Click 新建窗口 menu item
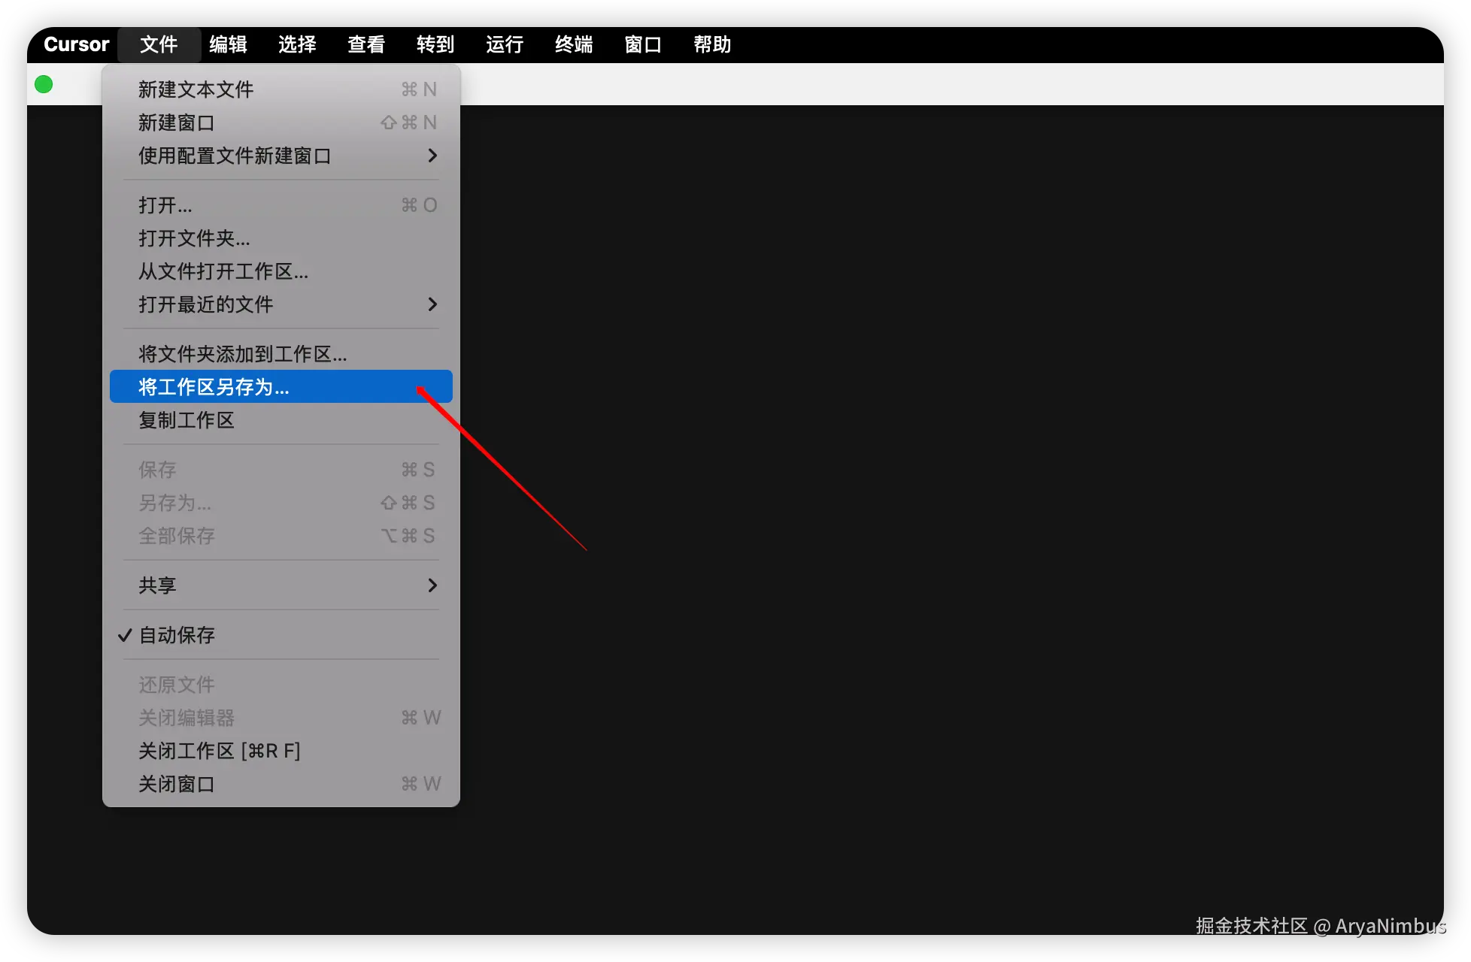Screen dimensions: 1471x962 [x=177, y=123]
